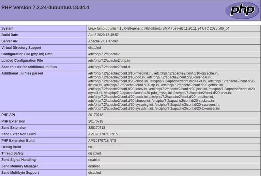This screenshot has width=261, height=176.
Task: Click the PHP logo in the header
Action: [x=240, y=10]
